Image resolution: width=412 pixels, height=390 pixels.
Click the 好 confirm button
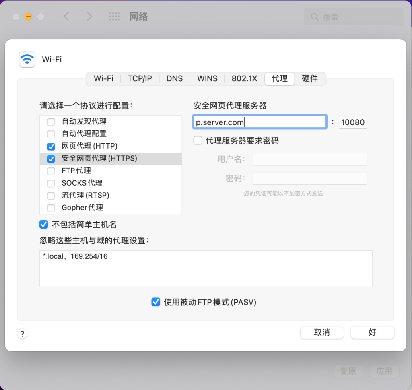pos(372,332)
